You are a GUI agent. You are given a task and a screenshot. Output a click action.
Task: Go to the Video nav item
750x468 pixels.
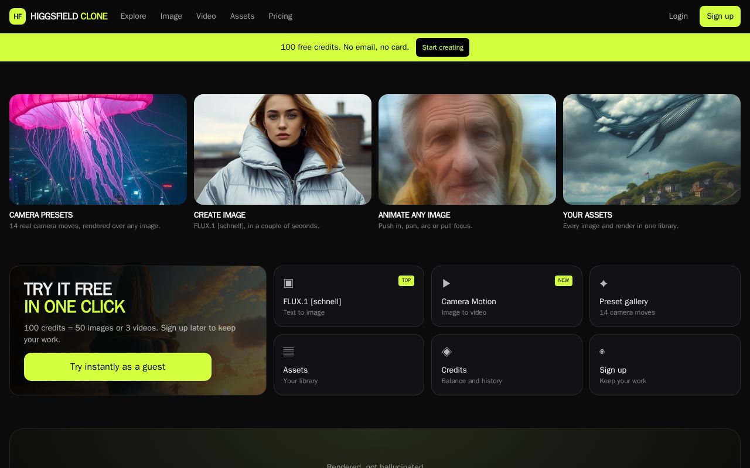(x=206, y=16)
